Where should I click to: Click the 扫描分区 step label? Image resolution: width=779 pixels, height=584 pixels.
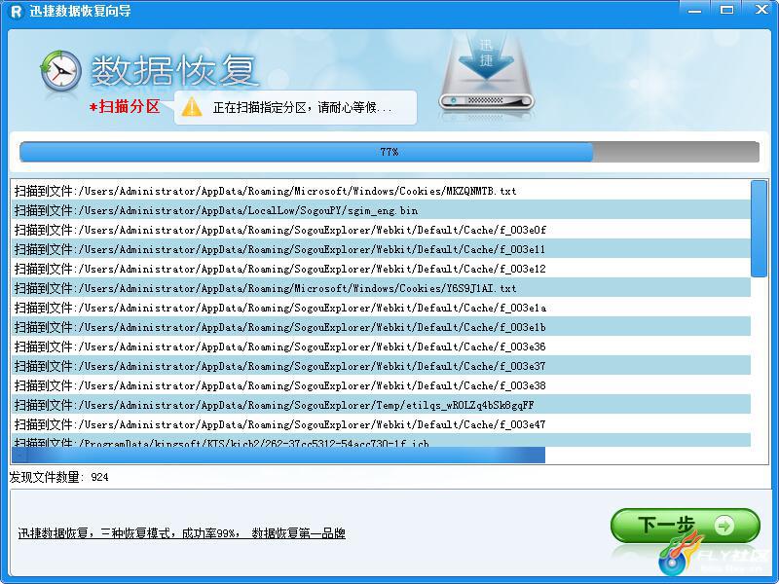(x=125, y=106)
